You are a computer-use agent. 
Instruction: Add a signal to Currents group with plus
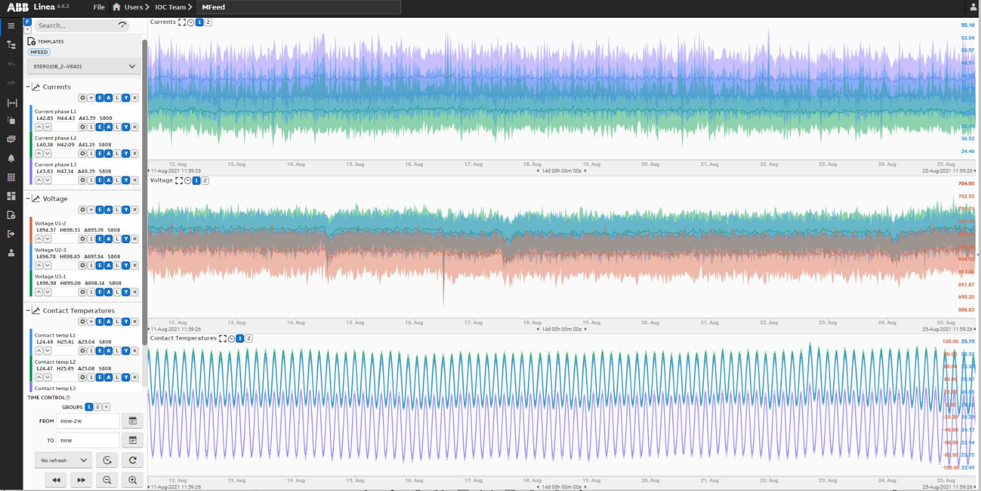(91, 98)
